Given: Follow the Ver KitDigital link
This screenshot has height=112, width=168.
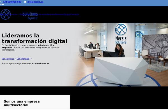Looking at the screenshot, I should tap(23, 59).
